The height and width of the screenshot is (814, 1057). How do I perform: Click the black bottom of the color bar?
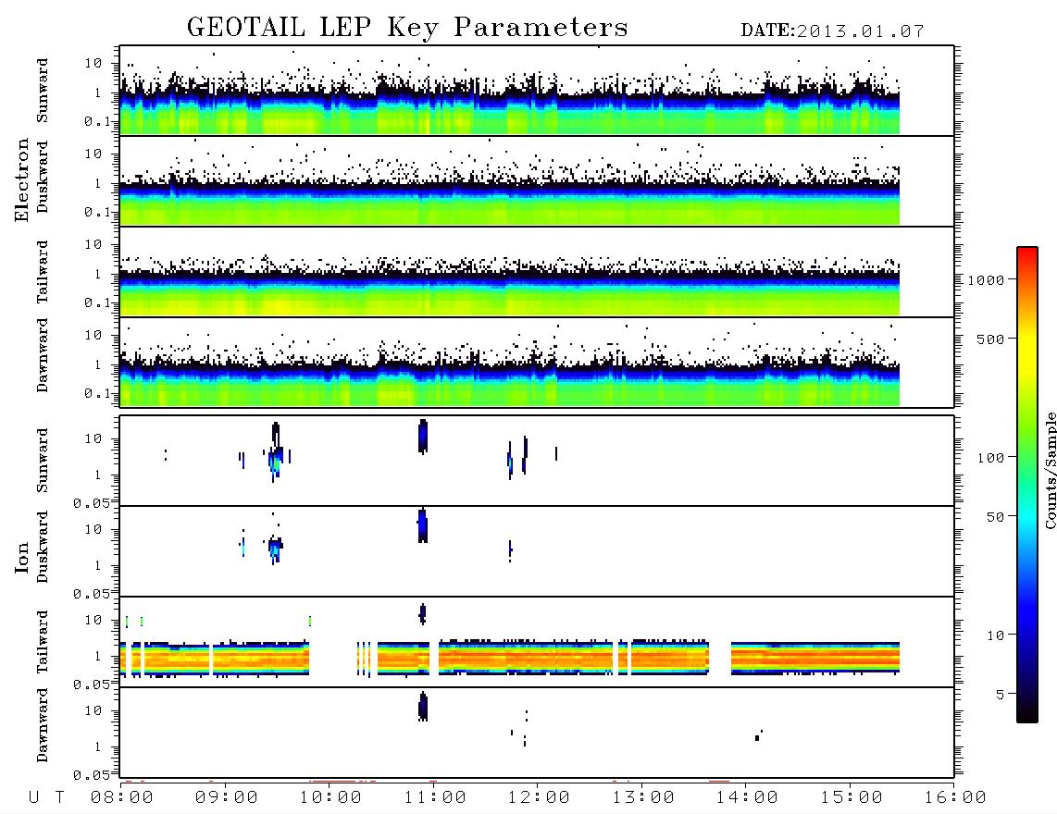pos(1027,714)
